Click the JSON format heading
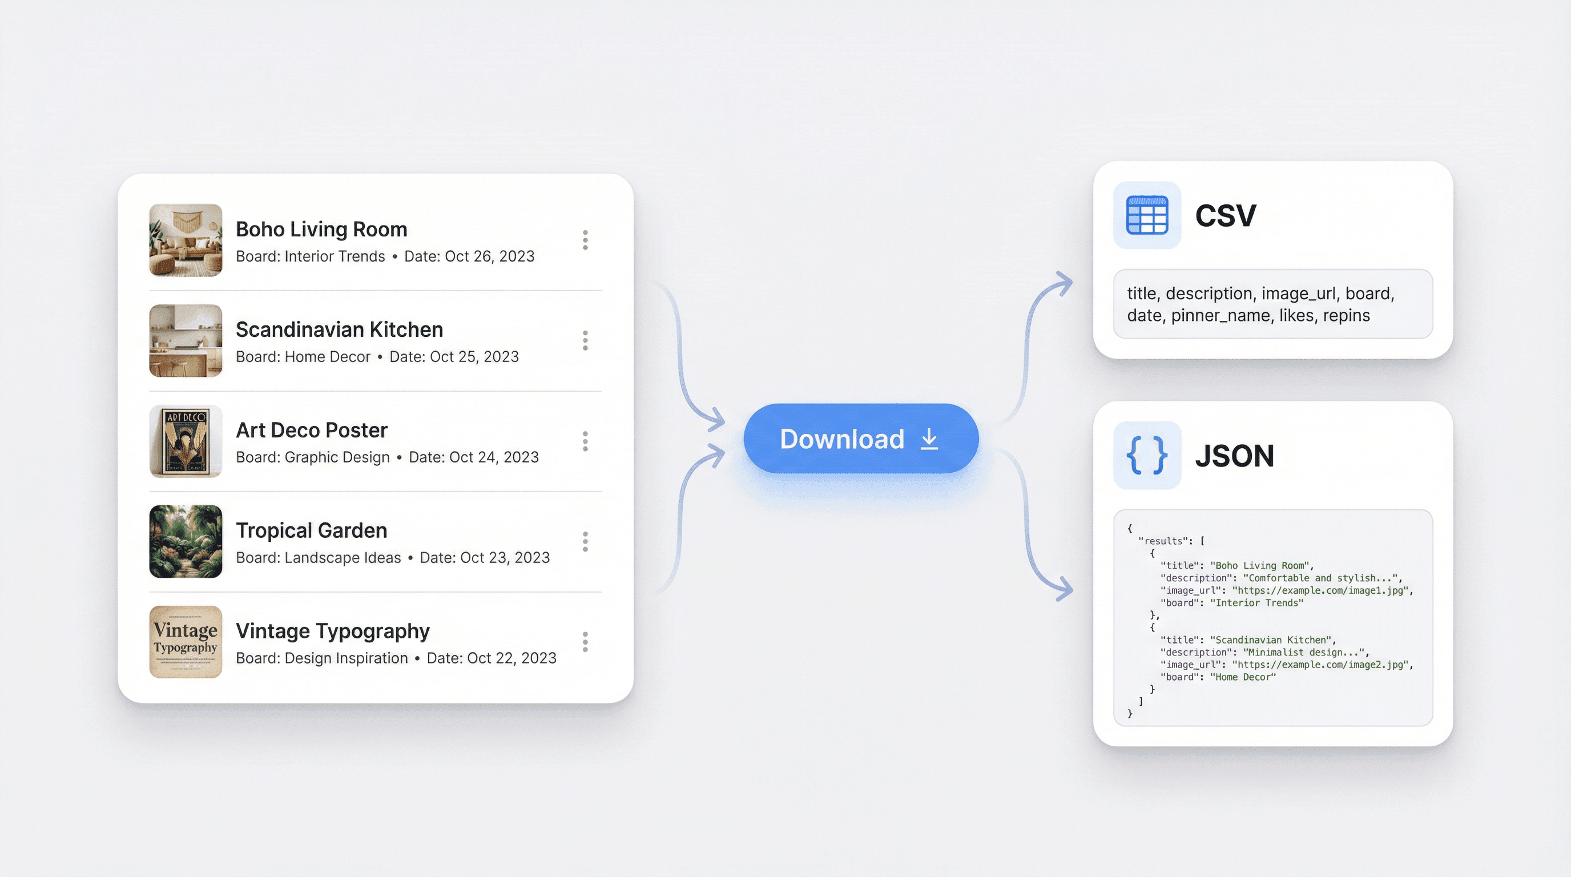 point(1234,456)
